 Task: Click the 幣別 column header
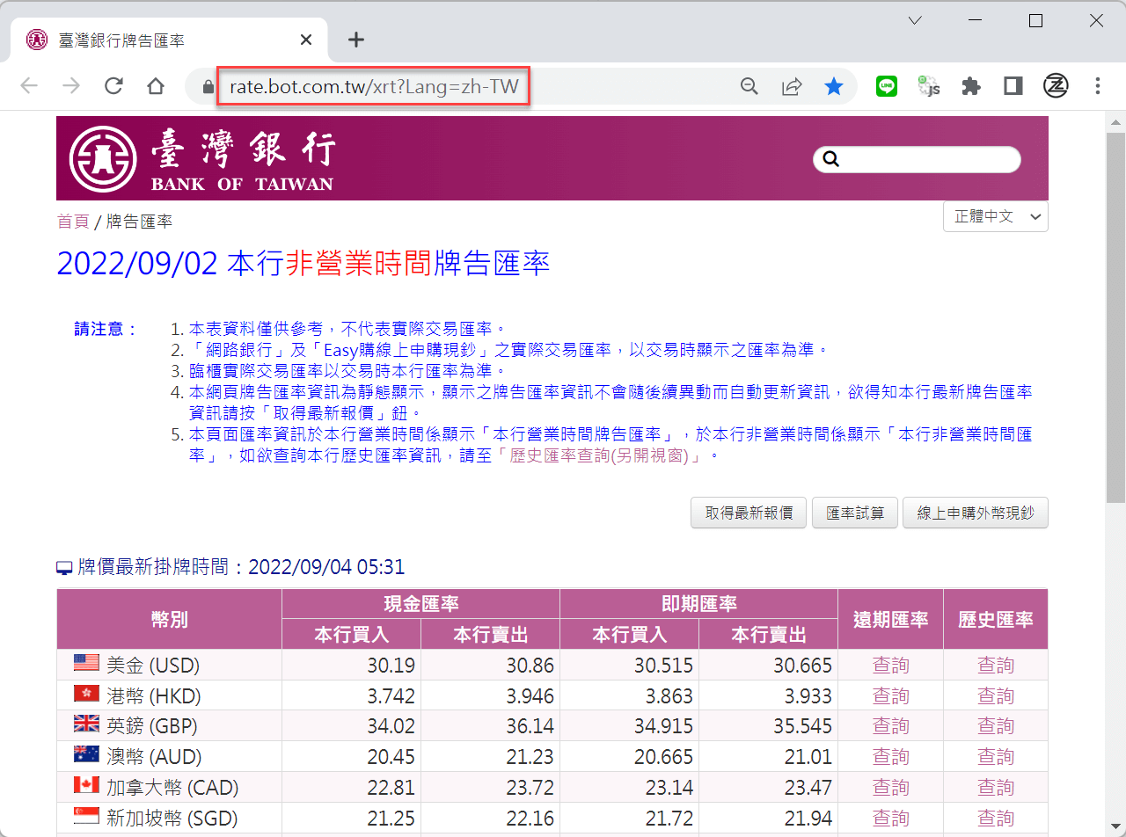coord(170,619)
